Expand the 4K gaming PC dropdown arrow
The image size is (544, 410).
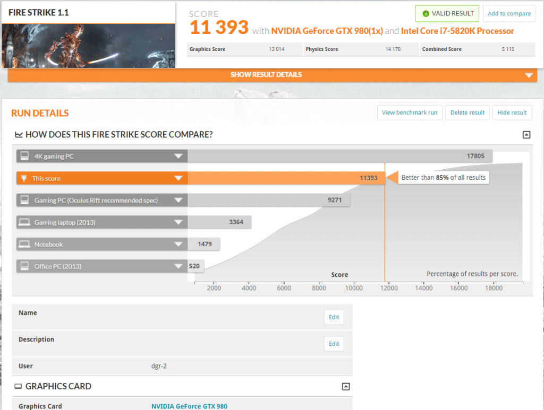(x=178, y=156)
